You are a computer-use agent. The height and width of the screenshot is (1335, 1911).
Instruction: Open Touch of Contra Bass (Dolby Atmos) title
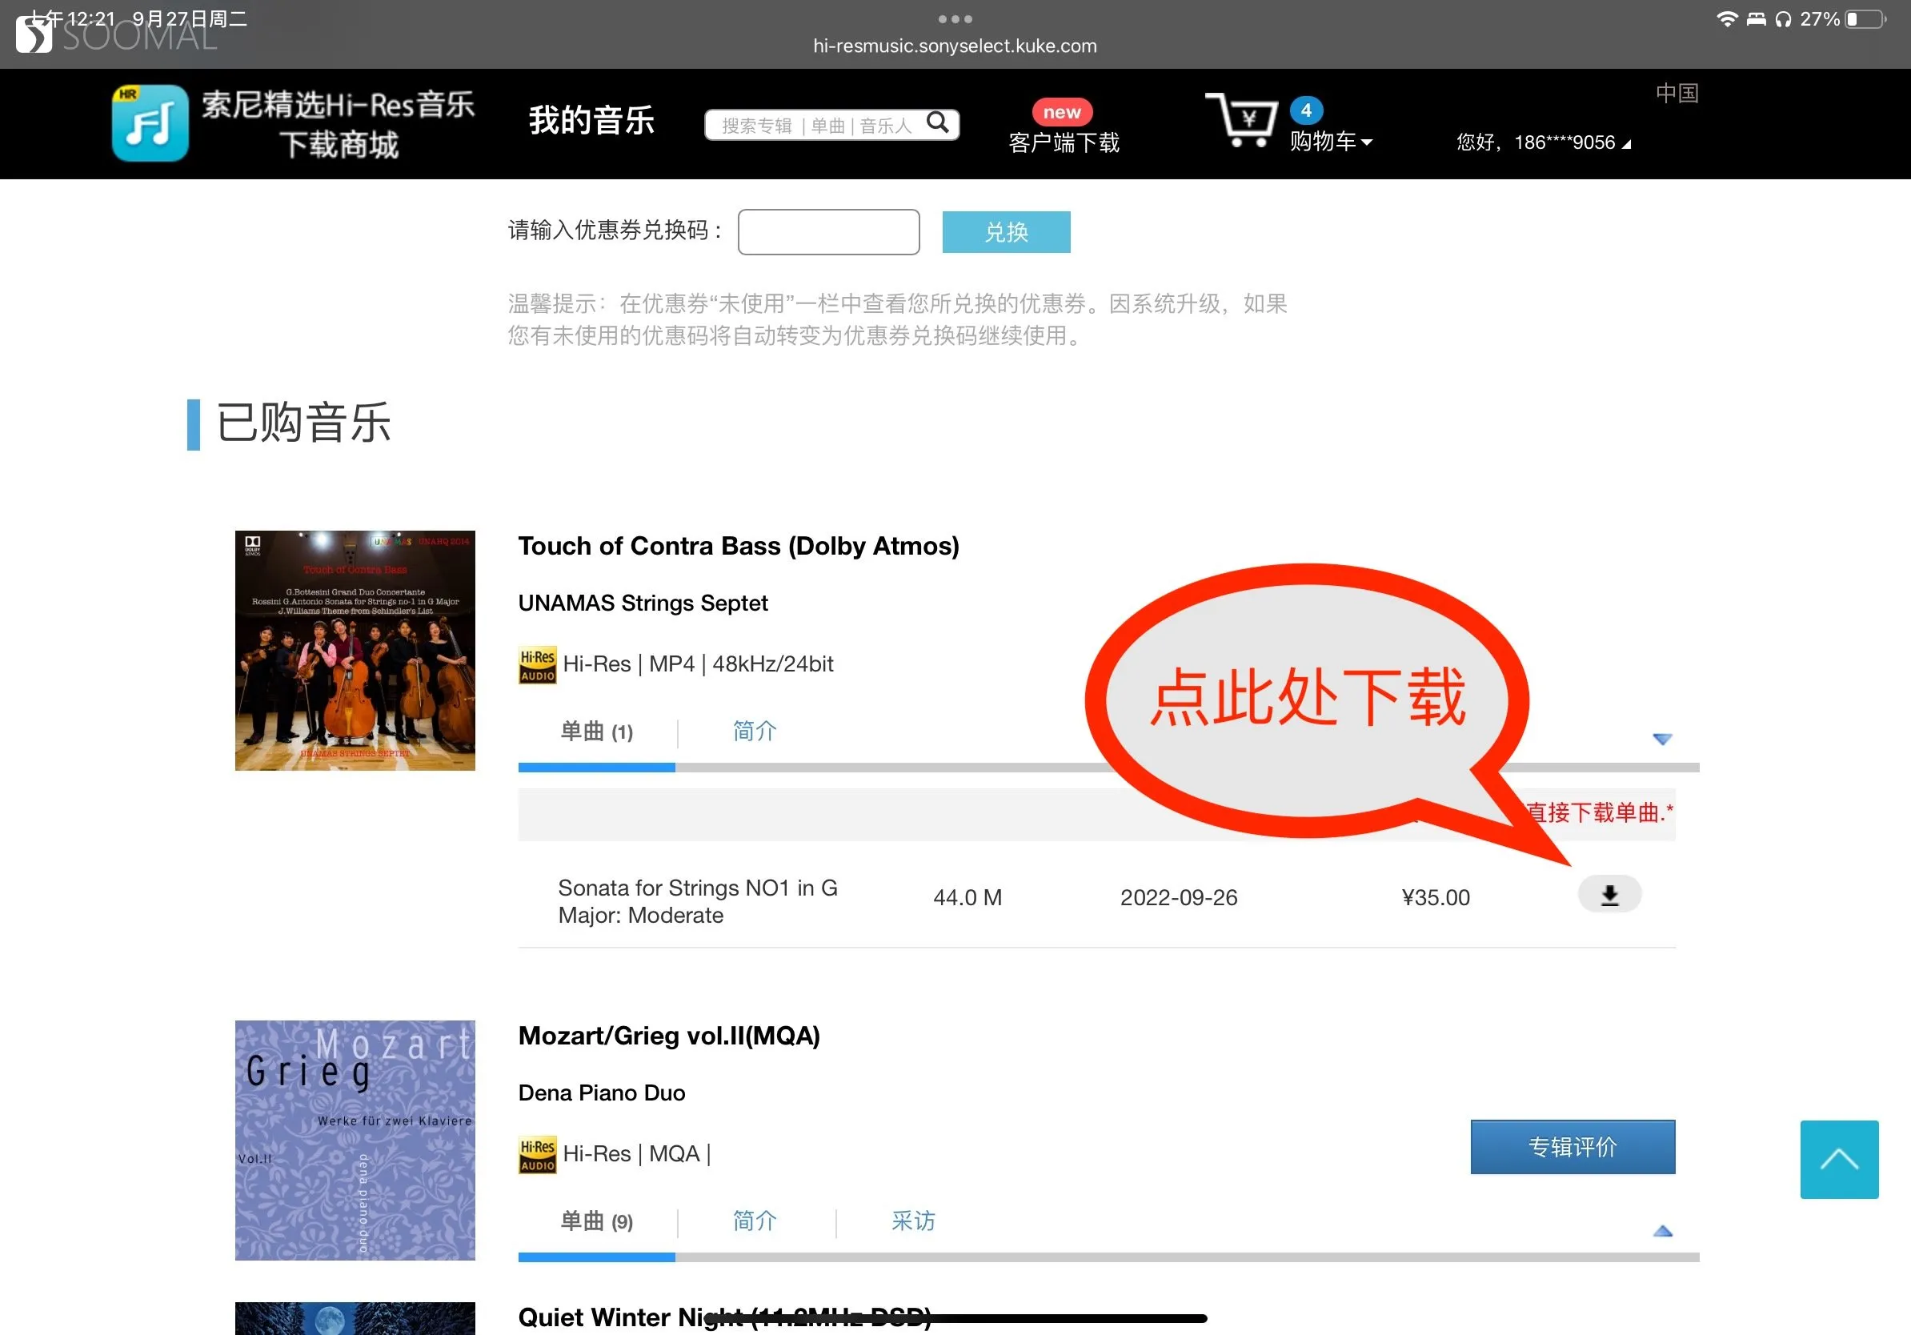point(739,546)
